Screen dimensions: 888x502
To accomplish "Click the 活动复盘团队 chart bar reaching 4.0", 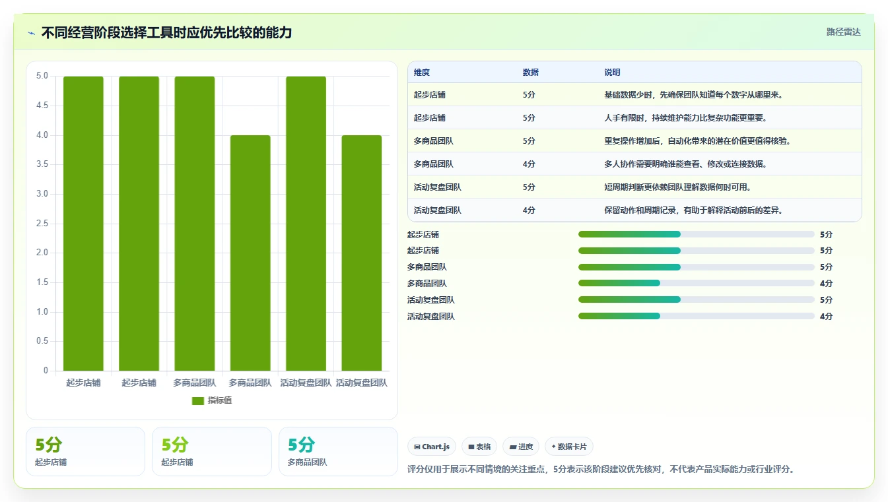I will point(362,253).
